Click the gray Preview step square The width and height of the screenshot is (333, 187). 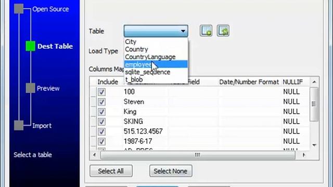click(30, 88)
